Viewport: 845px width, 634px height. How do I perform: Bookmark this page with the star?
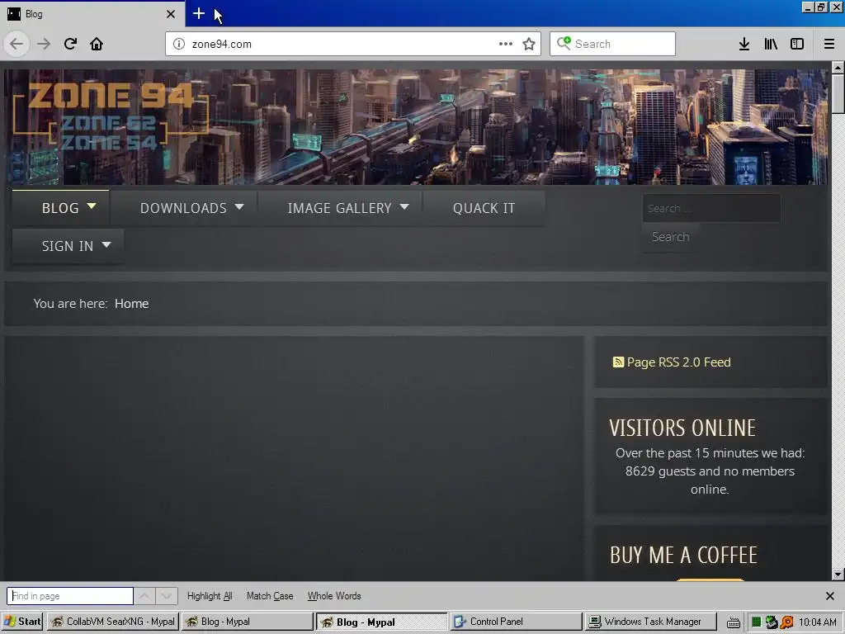coord(529,44)
